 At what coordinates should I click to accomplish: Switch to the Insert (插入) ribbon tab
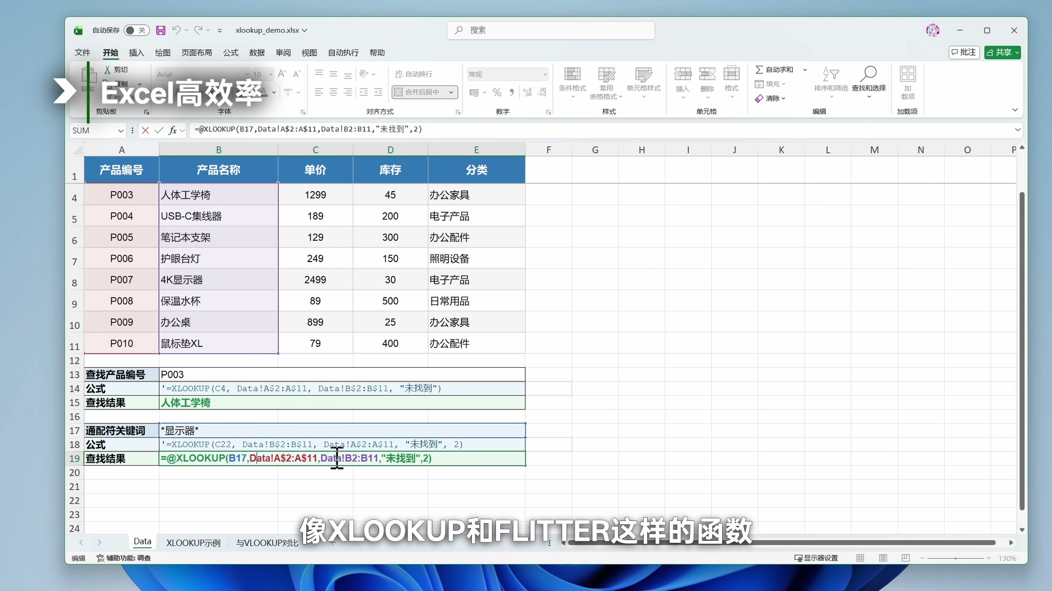tap(136, 53)
